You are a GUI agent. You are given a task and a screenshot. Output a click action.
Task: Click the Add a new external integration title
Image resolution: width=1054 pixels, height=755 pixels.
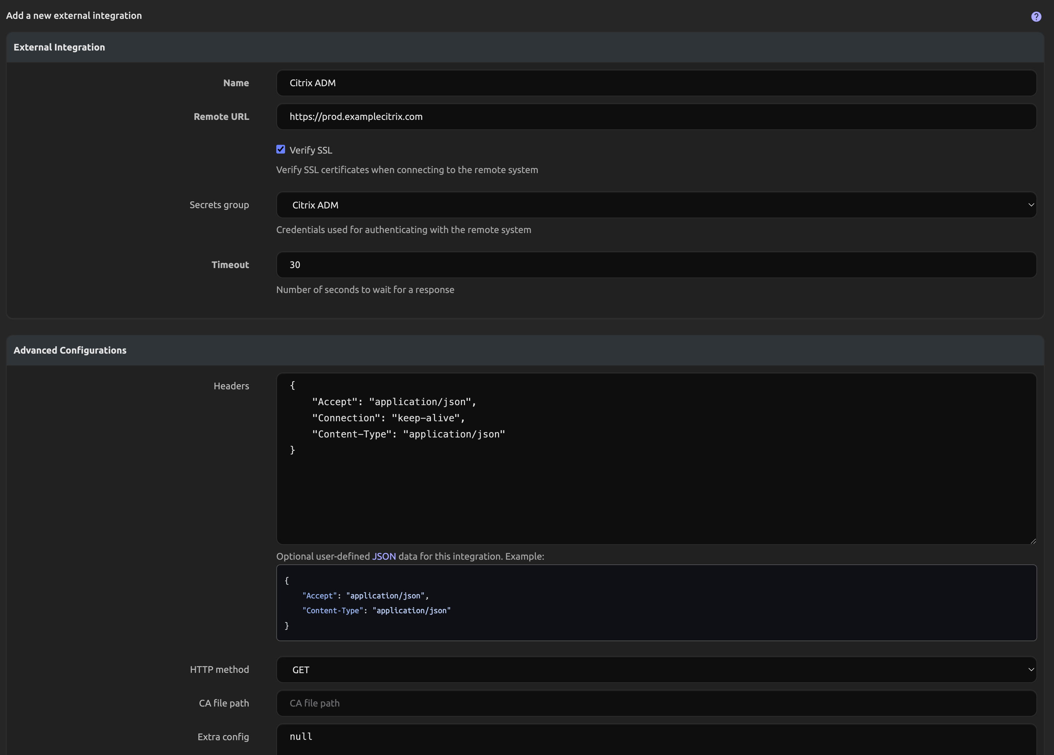[73, 15]
